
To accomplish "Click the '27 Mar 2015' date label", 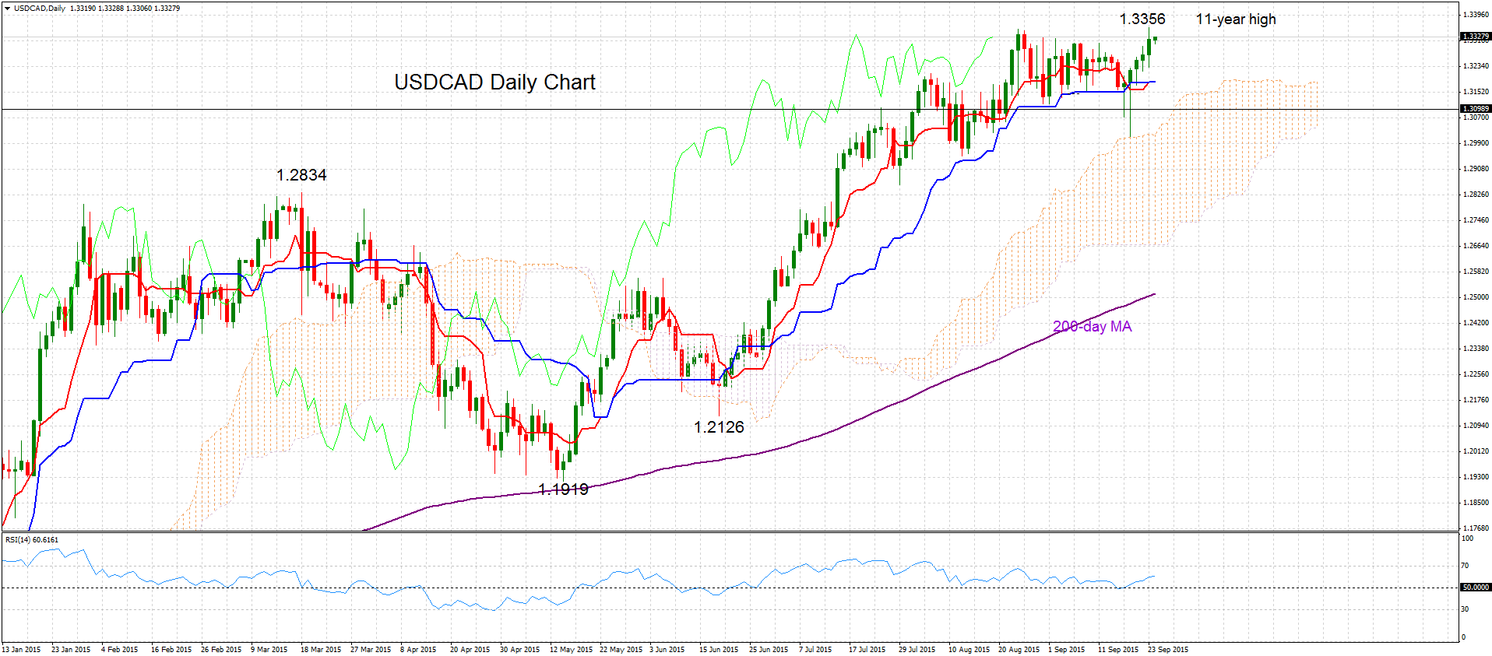I will coord(371,650).
